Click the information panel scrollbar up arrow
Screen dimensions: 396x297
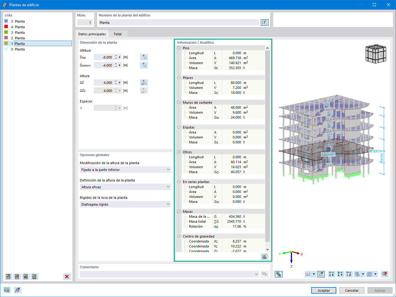(x=267, y=48)
